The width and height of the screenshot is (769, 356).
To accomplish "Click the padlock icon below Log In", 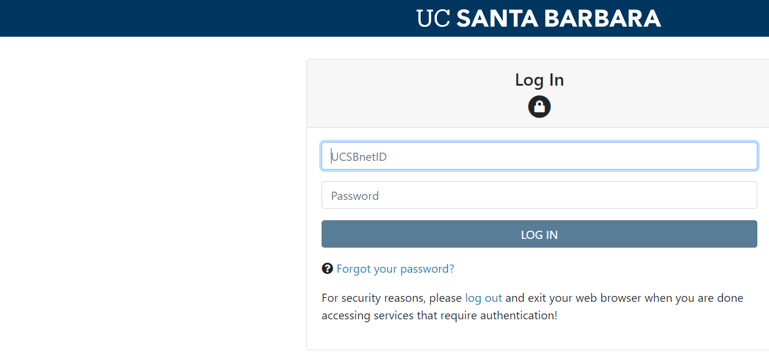I will tap(539, 107).
